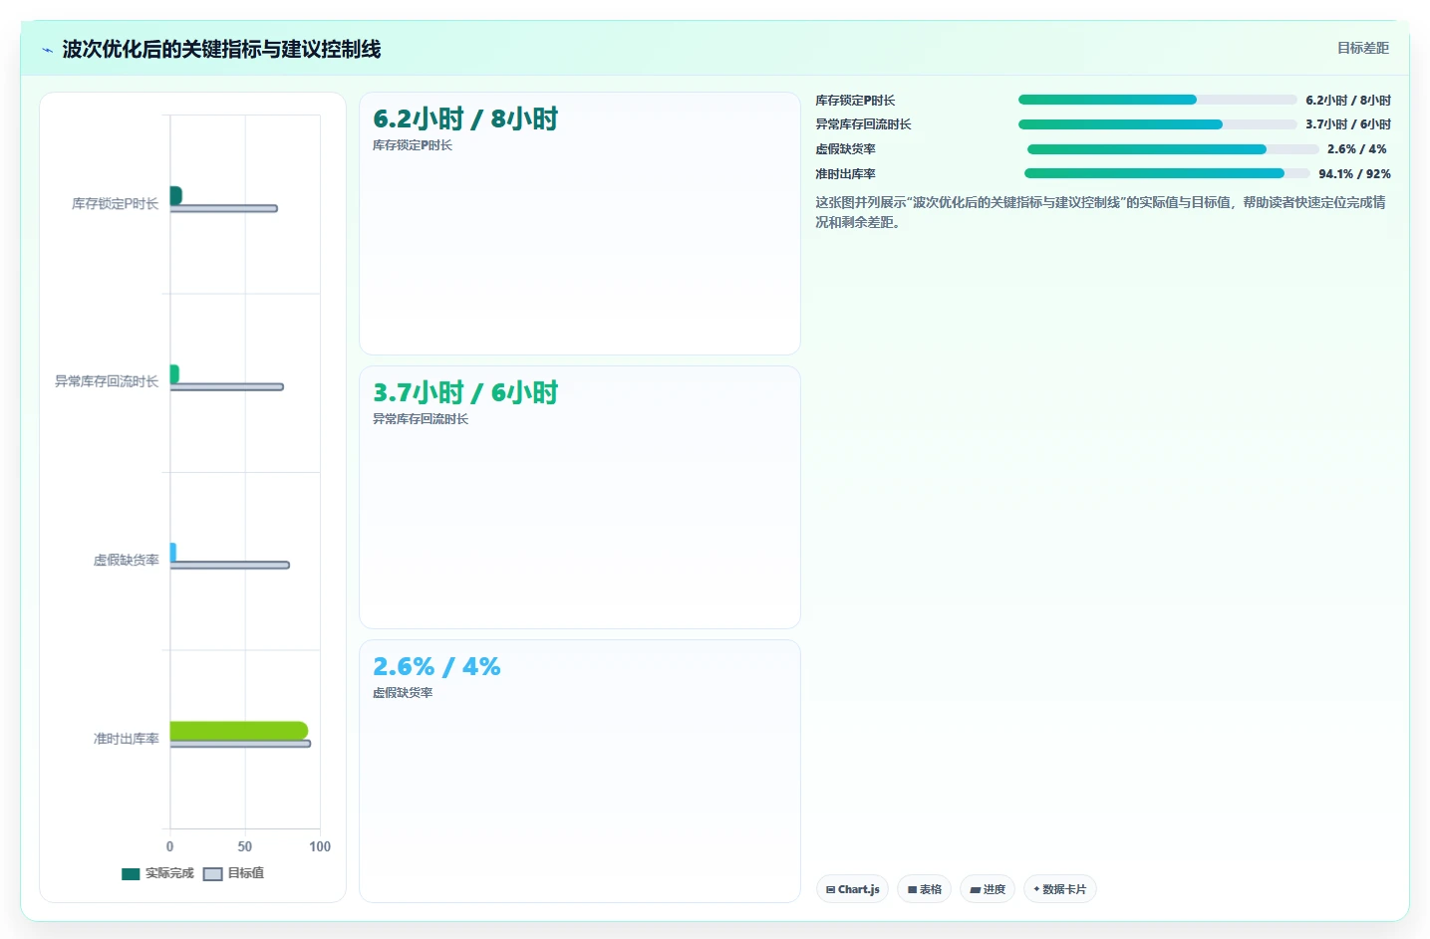Click the dashboard title 波次优化后的关键指标与建议控制线

click(221, 50)
